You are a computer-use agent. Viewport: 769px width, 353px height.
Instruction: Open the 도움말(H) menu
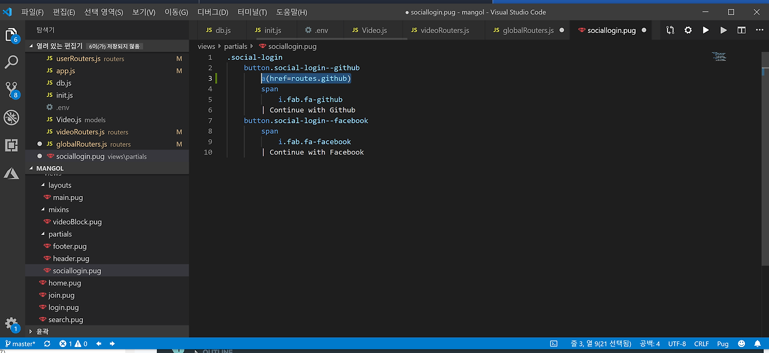click(x=291, y=12)
